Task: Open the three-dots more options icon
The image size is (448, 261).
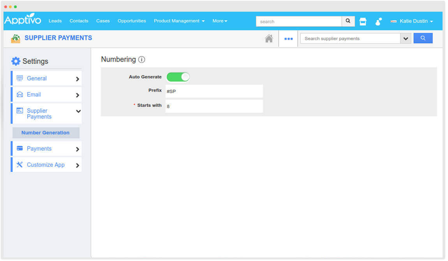Action: pyautogui.click(x=288, y=39)
